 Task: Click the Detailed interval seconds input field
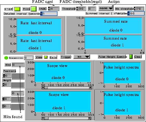coord(50,14)
